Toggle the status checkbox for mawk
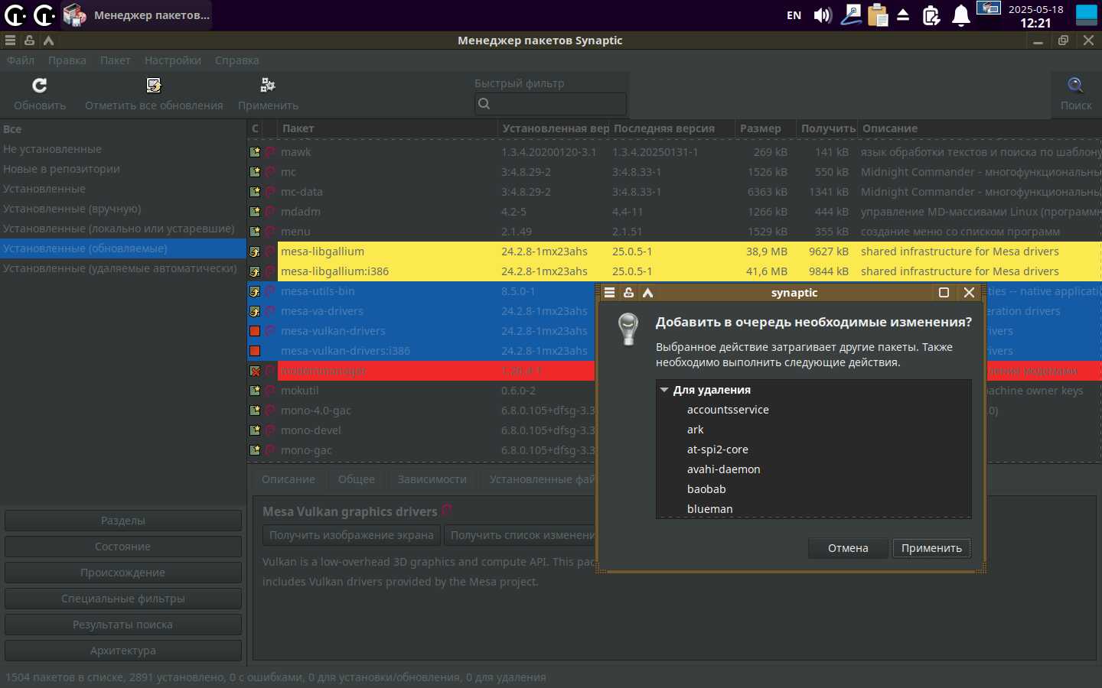This screenshot has width=1102, height=688. point(255,152)
